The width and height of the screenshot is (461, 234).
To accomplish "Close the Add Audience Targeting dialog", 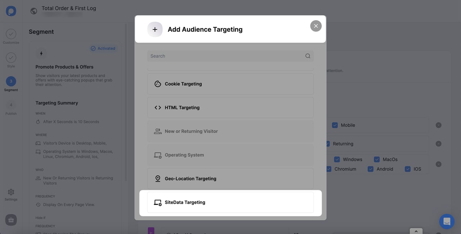I will [x=316, y=26].
